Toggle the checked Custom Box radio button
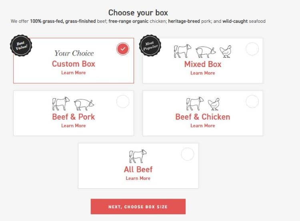 coord(123,49)
